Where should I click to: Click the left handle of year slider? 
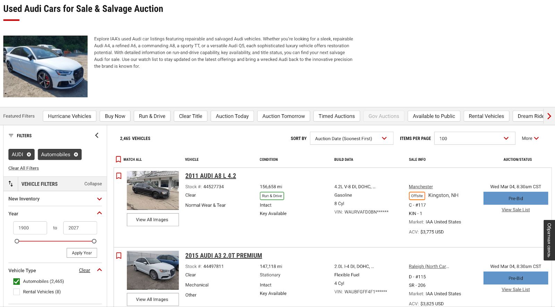click(x=17, y=241)
